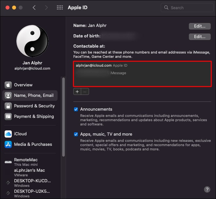216x199 pixels.
Task: Click Edit button for Date of birth
Action: point(199,37)
